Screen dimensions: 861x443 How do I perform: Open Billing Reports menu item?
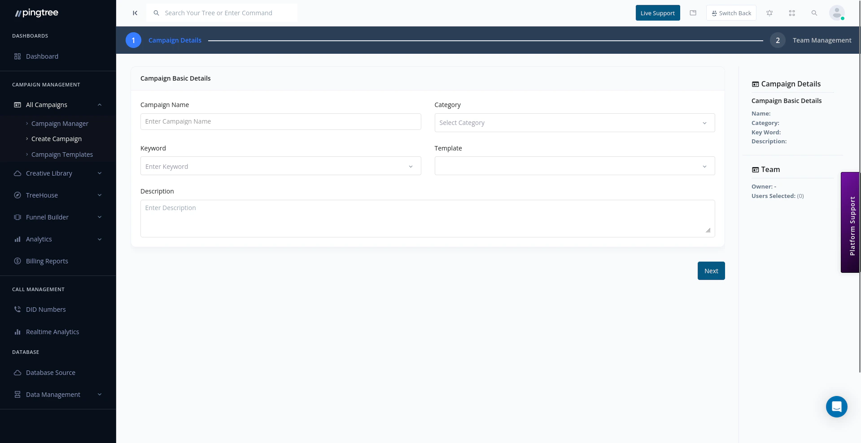47,261
